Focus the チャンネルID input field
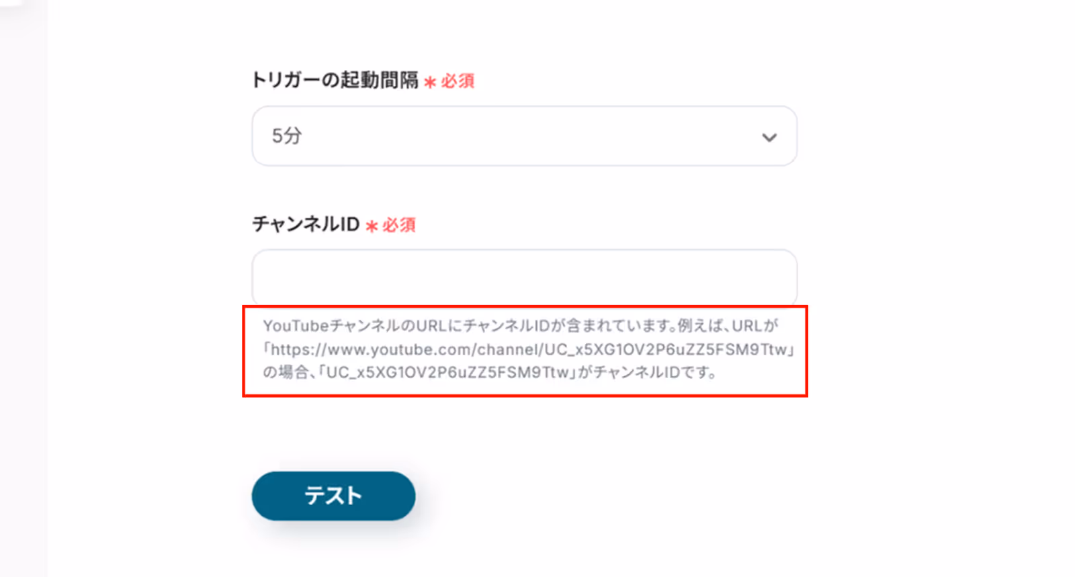 (524, 277)
